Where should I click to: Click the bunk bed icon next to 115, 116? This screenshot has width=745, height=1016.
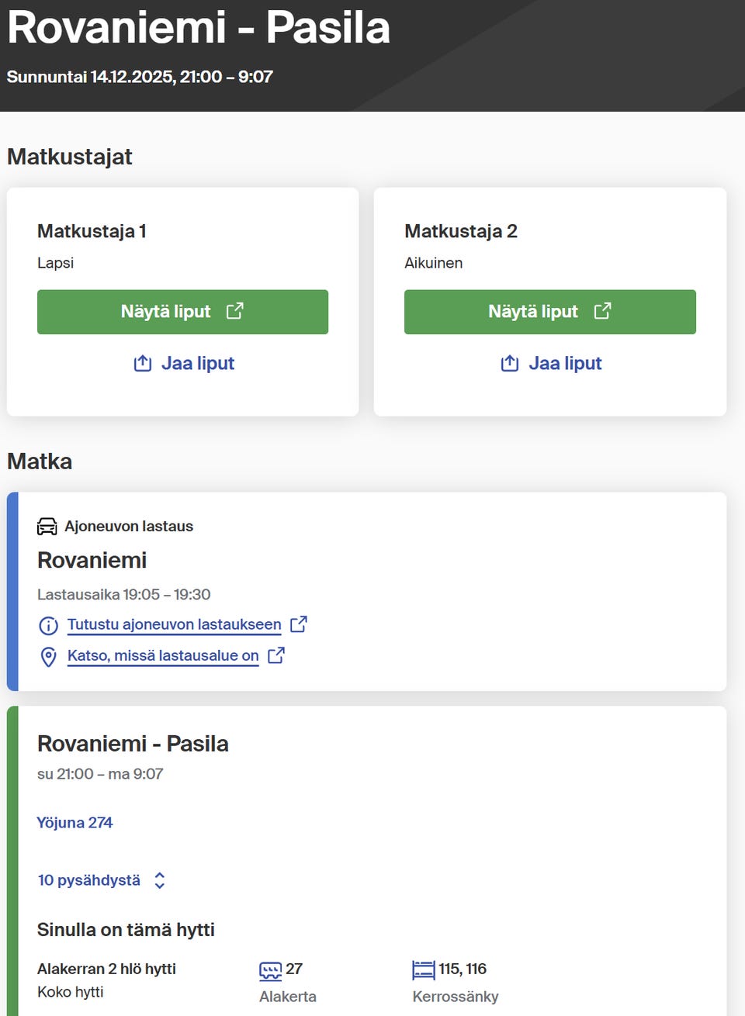[424, 969]
